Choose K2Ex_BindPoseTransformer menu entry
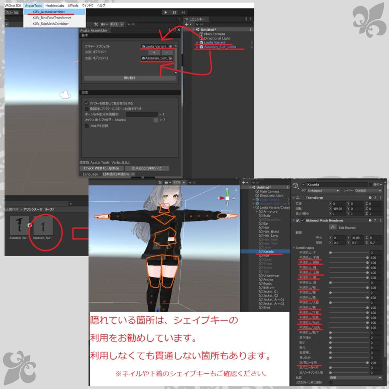389x389 pixels. click(x=54, y=18)
